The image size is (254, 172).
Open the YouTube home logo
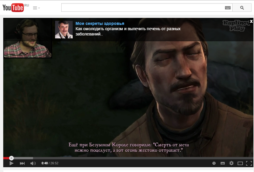[13, 7]
